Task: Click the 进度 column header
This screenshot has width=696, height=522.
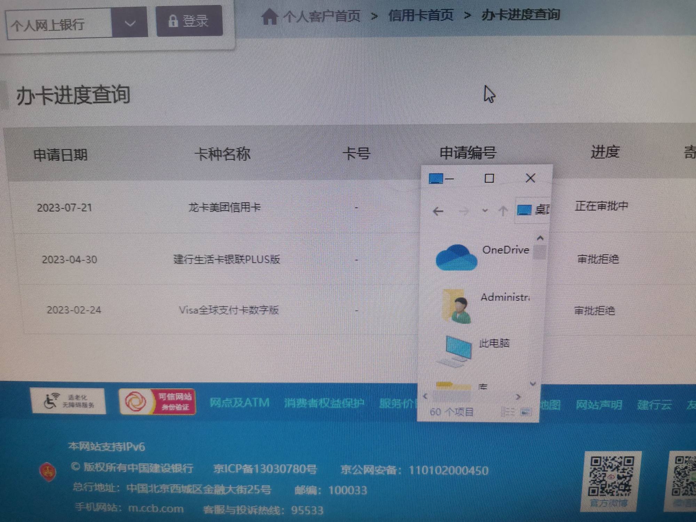Action: 605,152
